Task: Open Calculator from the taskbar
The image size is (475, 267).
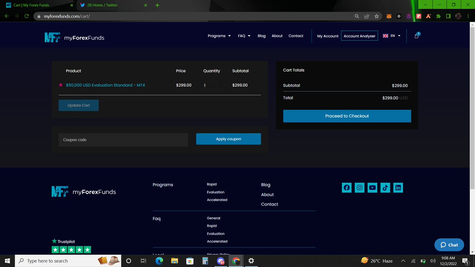Action: tap(205, 261)
